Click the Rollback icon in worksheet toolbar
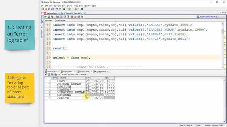This screenshot has width=227, height=127. [x=68, y=17]
